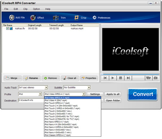
Task: Stop the preview playback
Action: tap(121, 78)
